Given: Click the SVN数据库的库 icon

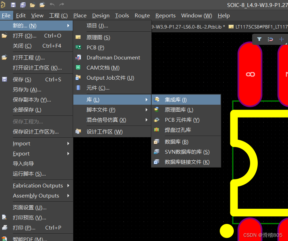Looking at the screenshot, I should click(157, 152).
